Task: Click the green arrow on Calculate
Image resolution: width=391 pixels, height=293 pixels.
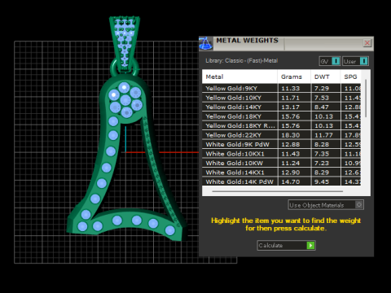Action: click(x=310, y=245)
